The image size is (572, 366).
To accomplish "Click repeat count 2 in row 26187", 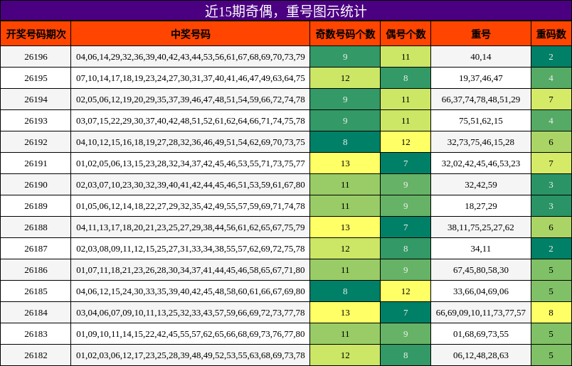I will [x=551, y=249].
